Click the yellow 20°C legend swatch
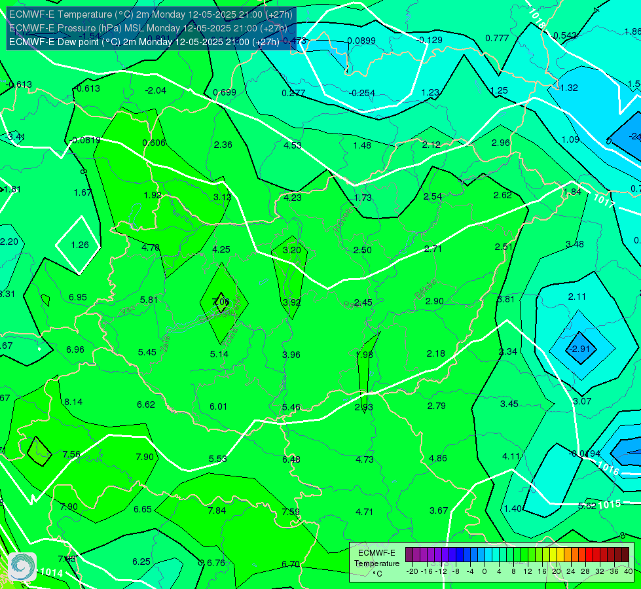Screen dimensions: 641x589 click(553, 555)
